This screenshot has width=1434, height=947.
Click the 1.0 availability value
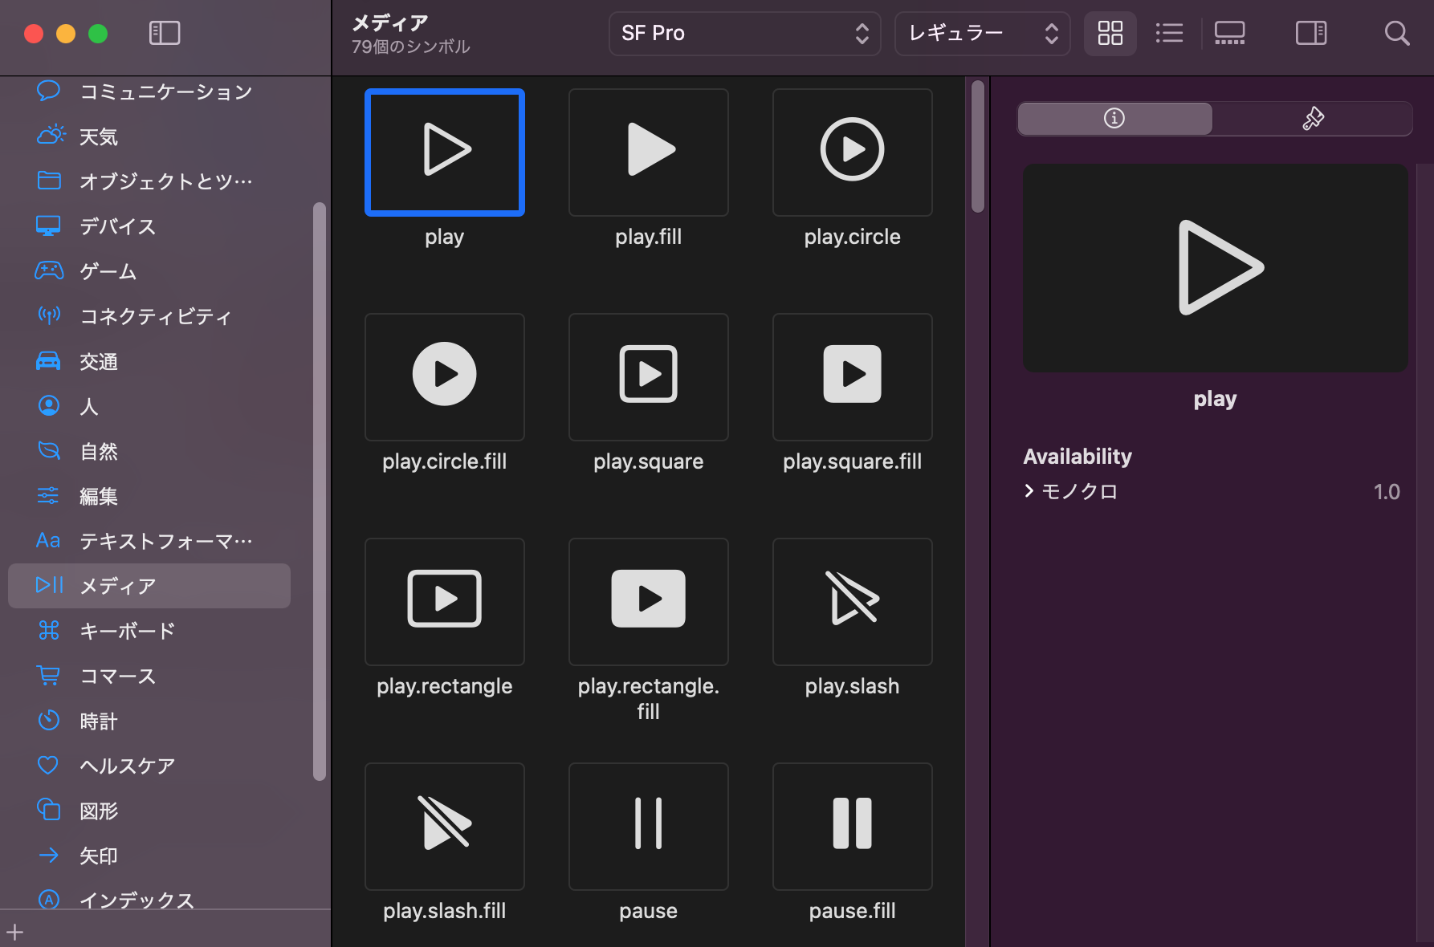(1387, 491)
